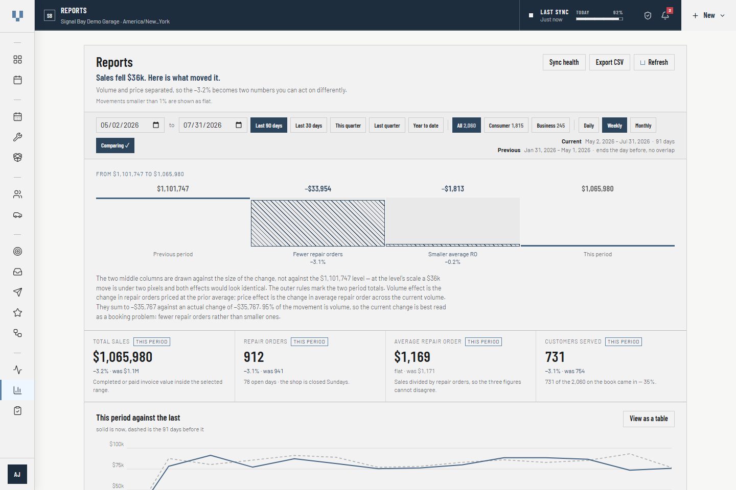
Task: Click the Sync health button
Action: point(564,62)
